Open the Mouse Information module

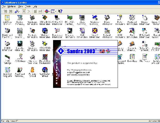145,20
